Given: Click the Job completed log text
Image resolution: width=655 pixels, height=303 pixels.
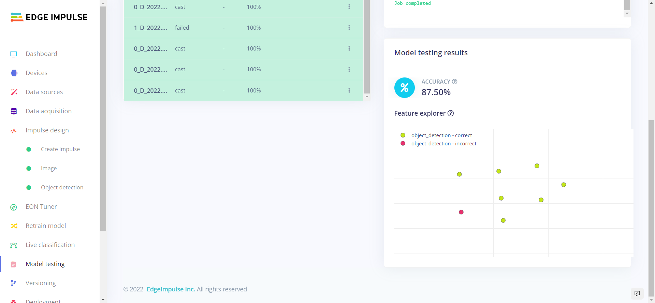Looking at the screenshot, I should pos(412,3).
